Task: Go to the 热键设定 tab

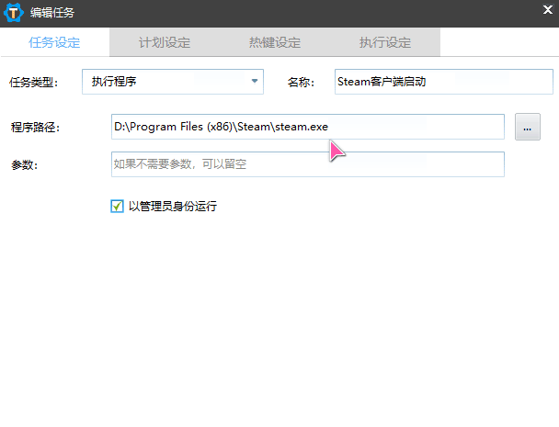Action: (x=275, y=42)
